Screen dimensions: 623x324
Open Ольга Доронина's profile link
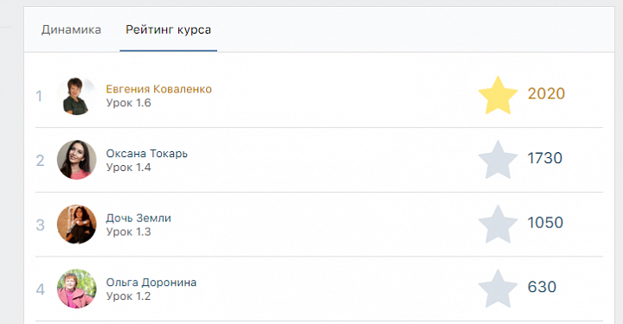(151, 283)
